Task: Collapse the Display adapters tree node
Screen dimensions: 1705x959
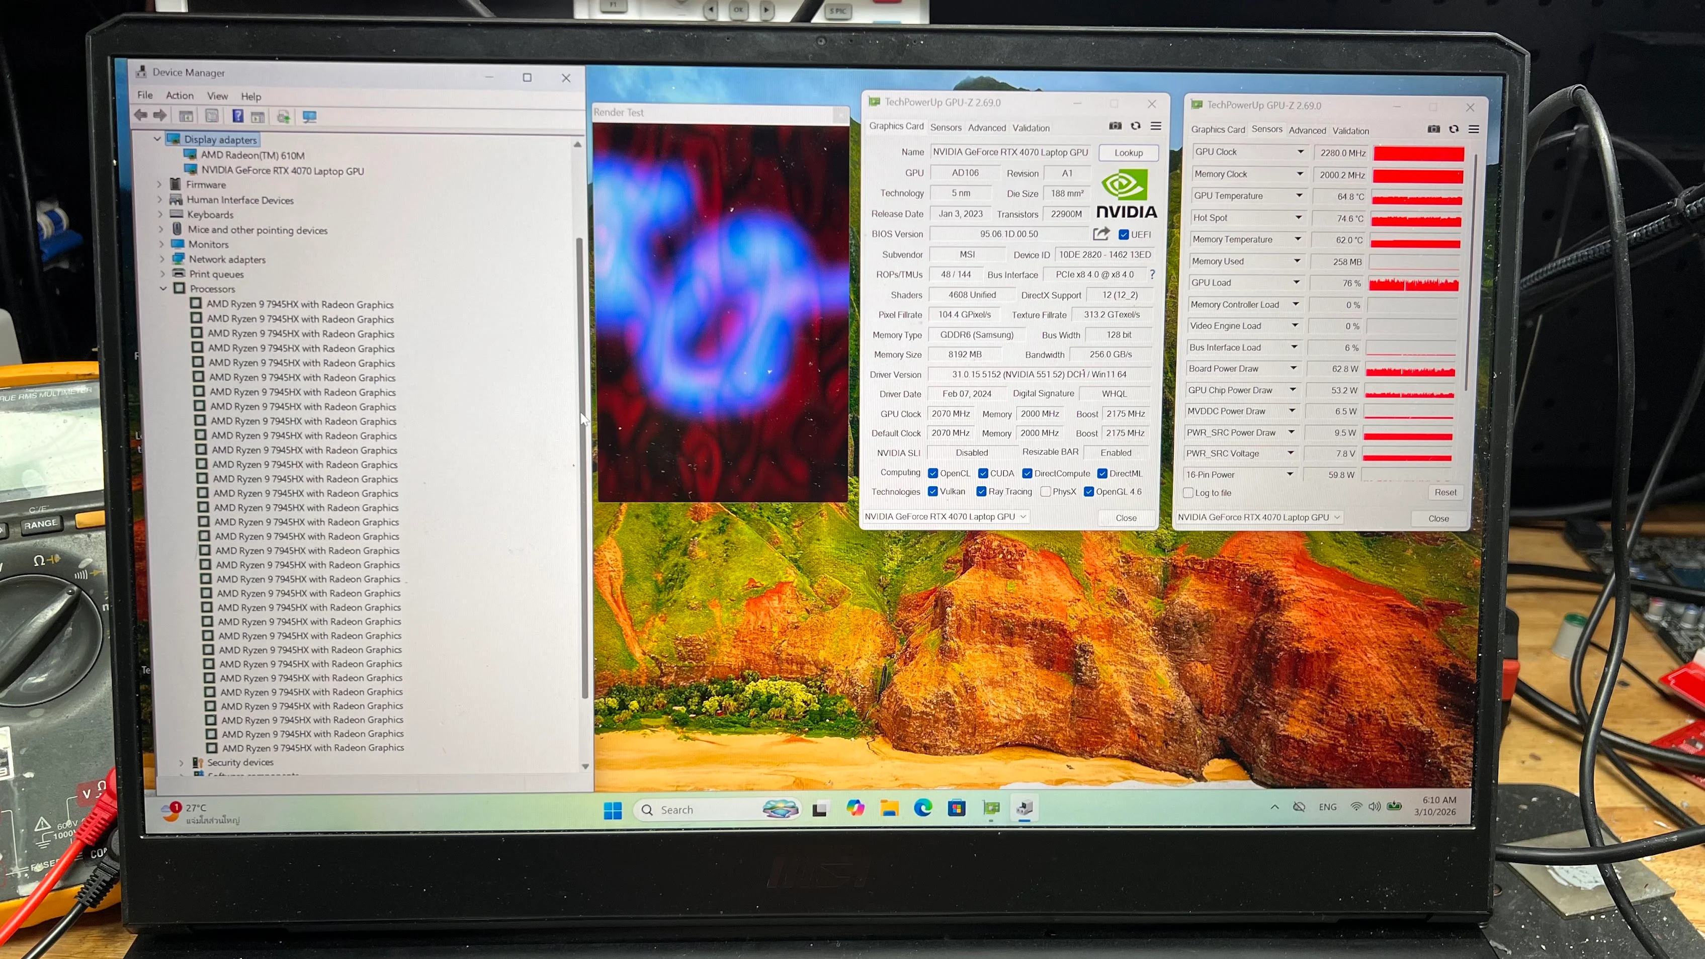Action: [x=157, y=139]
